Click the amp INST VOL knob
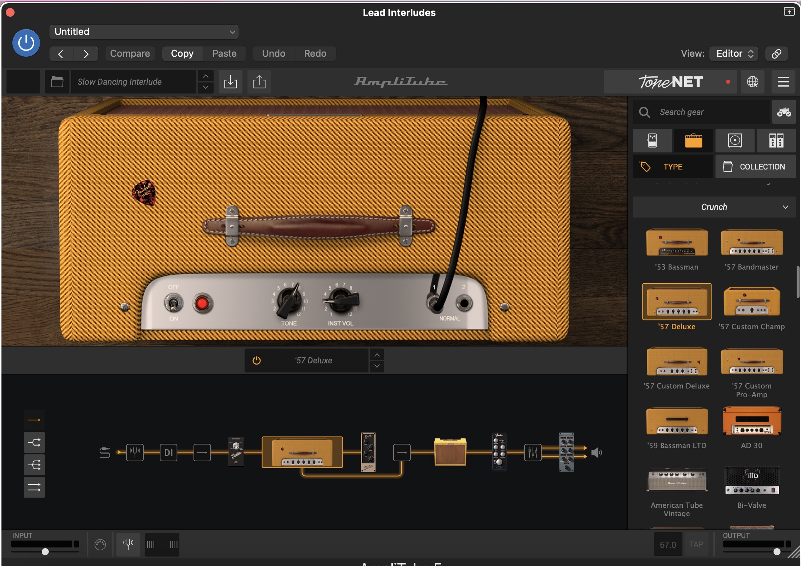The height and width of the screenshot is (566, 801). click(341, 300)
